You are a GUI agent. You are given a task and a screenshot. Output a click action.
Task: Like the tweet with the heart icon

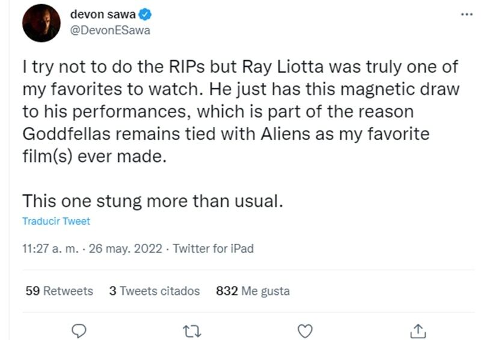305,330
